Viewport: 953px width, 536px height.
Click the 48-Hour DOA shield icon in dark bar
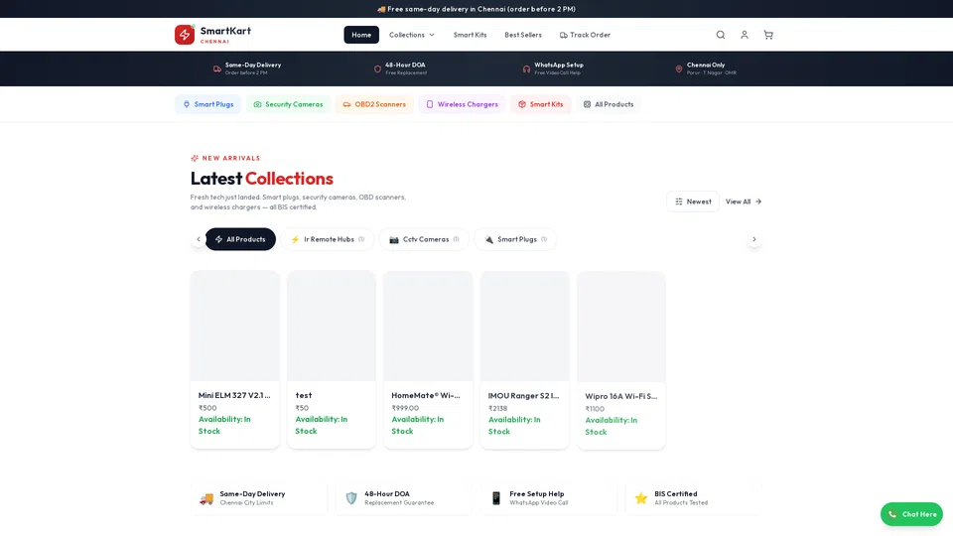click(377, 68)
